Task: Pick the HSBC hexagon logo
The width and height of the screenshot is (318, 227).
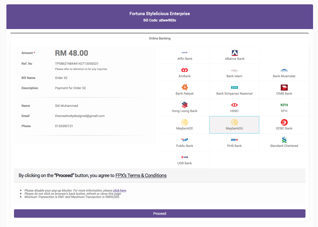Action: [234, 105]
